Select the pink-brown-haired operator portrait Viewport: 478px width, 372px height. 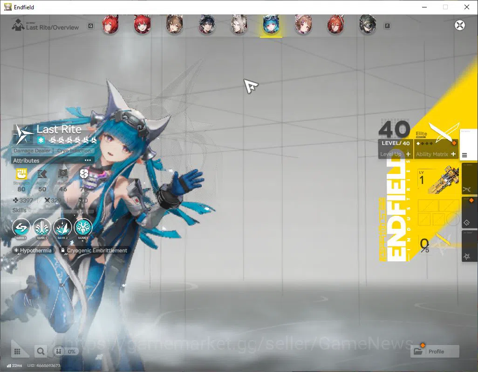303,25
